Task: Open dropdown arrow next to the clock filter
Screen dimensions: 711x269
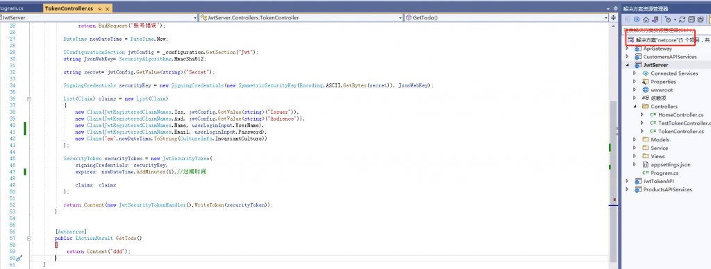Action: (675, 20)
